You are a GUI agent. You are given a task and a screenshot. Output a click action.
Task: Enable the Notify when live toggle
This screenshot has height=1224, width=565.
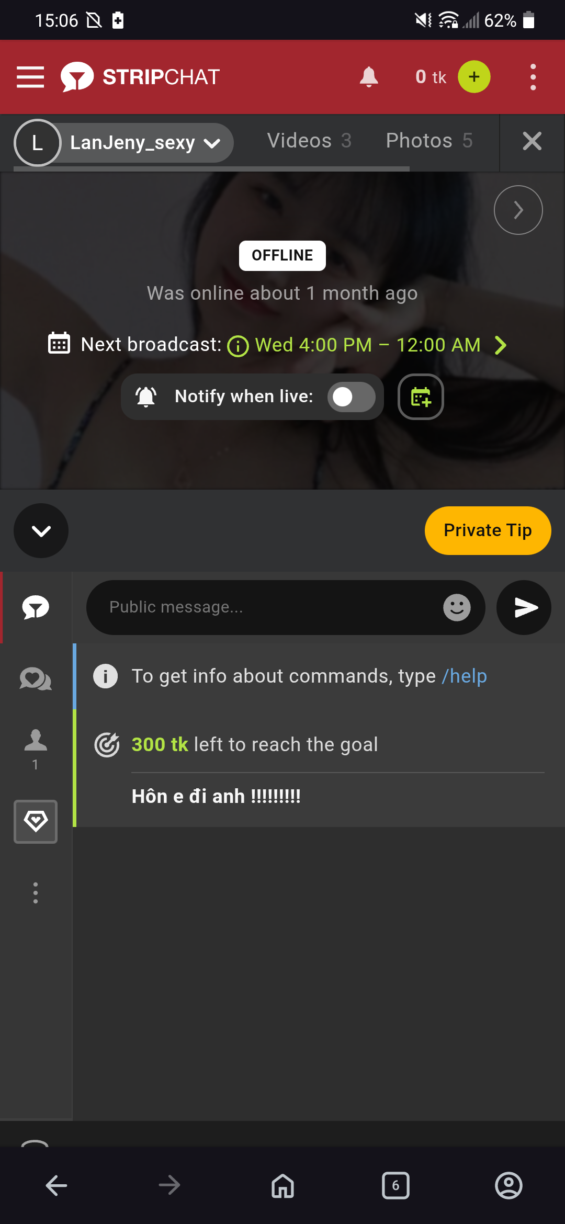351,397
